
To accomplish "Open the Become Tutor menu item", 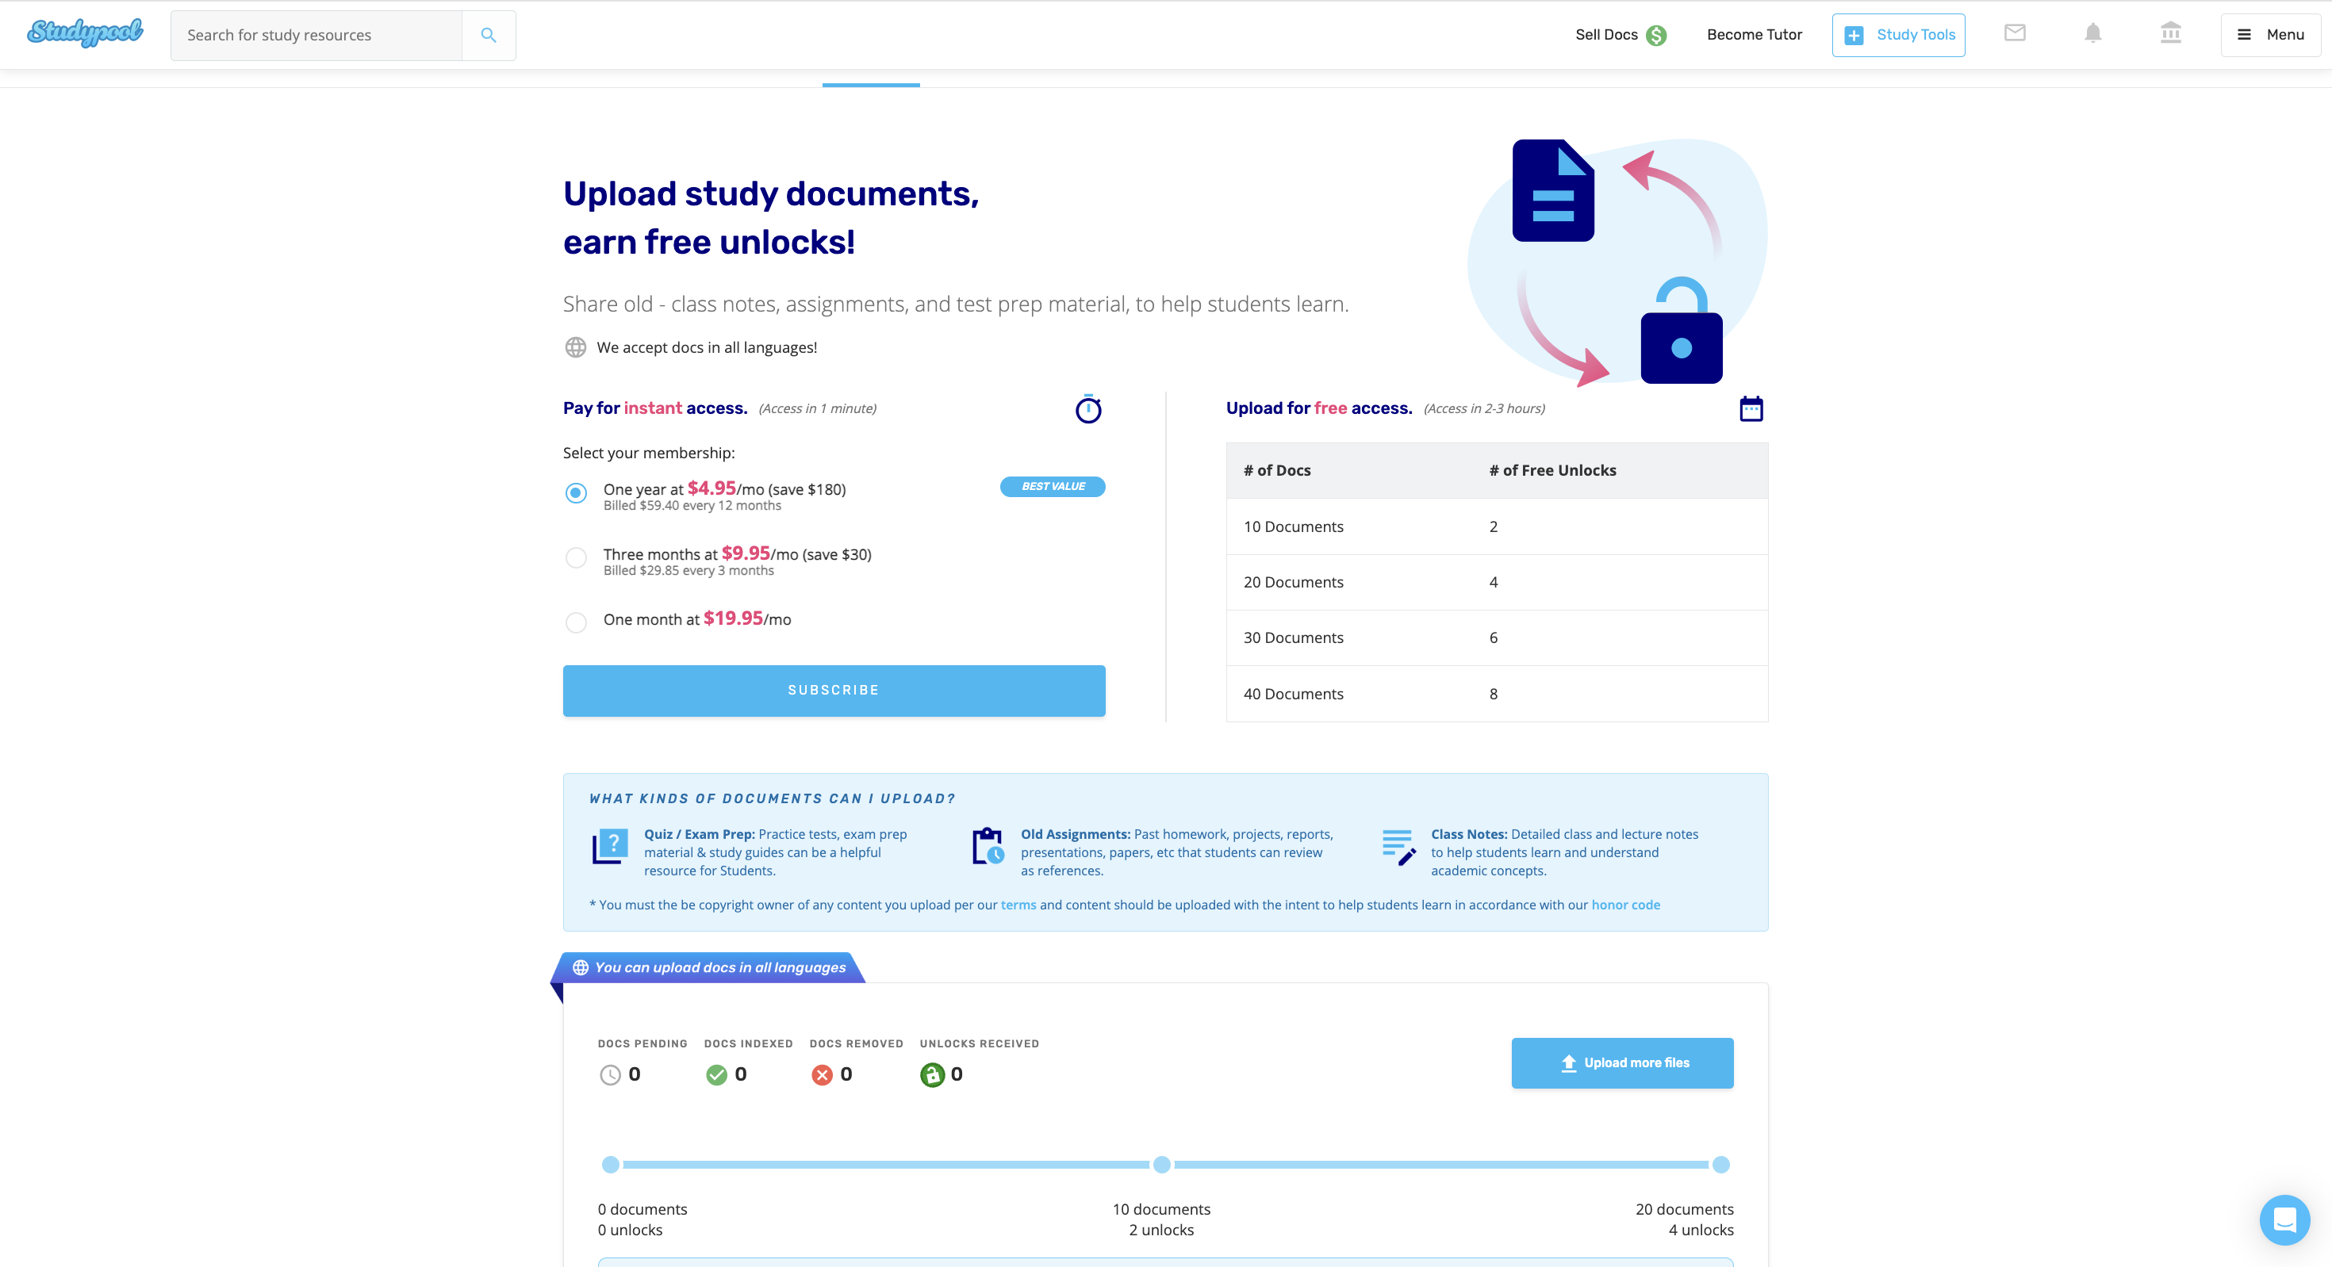I will coord(1753,34).
